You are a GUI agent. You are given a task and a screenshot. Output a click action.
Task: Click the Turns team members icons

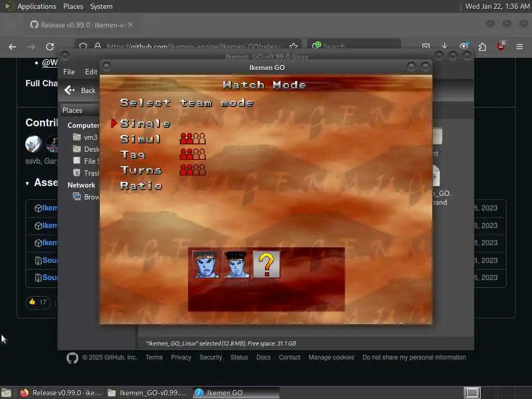point(192,170)
